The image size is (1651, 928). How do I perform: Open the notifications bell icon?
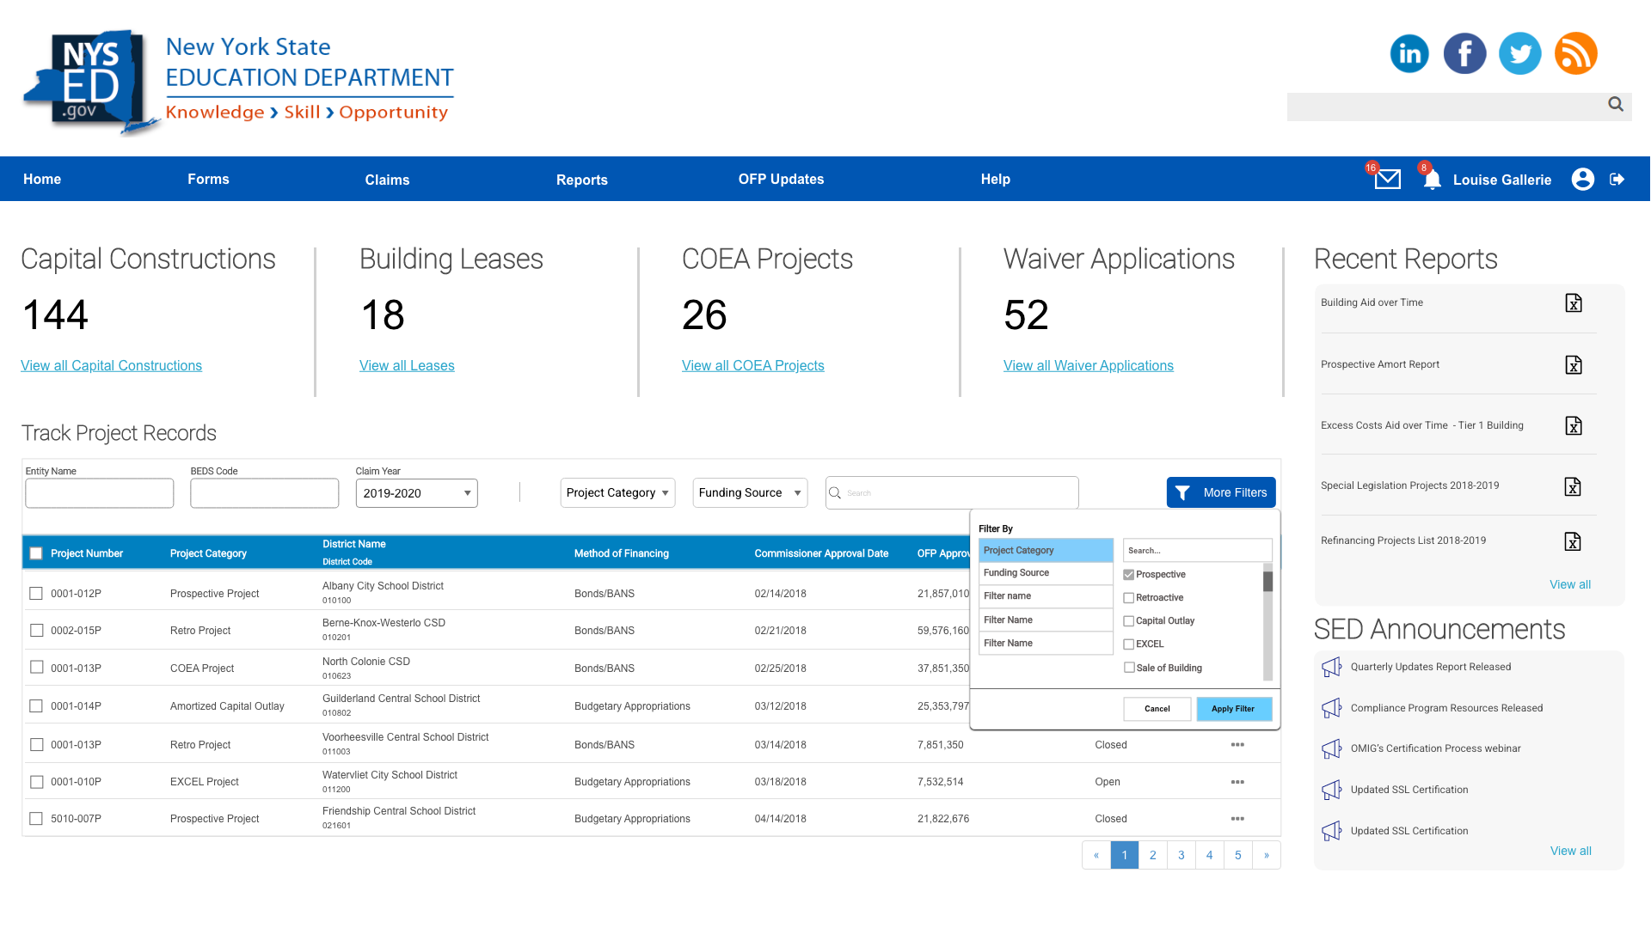pos(1432,180)
